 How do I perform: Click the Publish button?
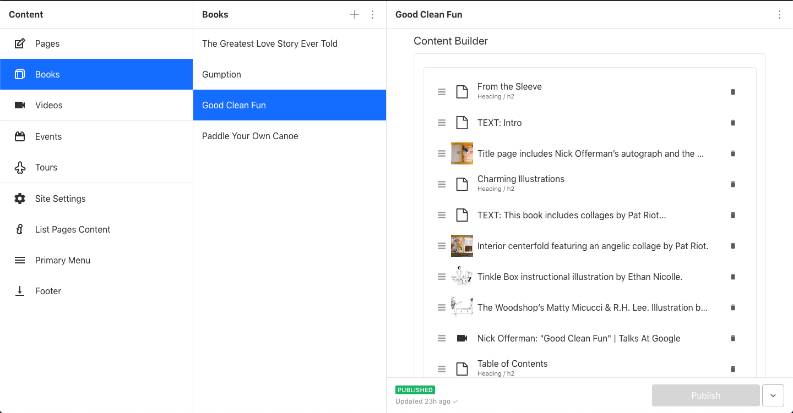tap(705, 395)
